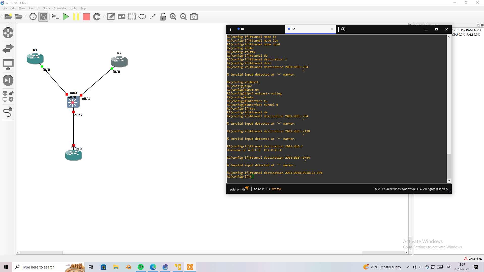Pause all simulated devices
This screenshot has width=484, height=272.
coord(76,17)
